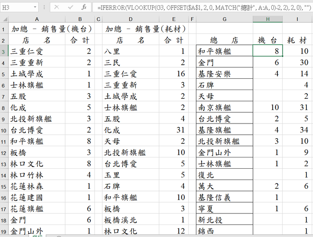Click cell B8 with value 5
This screenshot has height=237, width=313.
click(x=80, y=108)
